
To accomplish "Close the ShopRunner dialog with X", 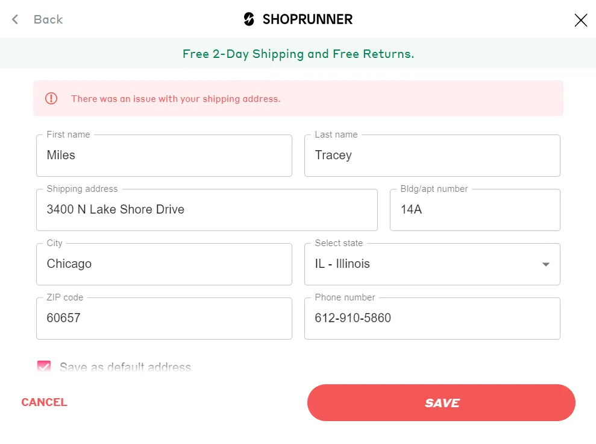I will [x=580, y=20].
